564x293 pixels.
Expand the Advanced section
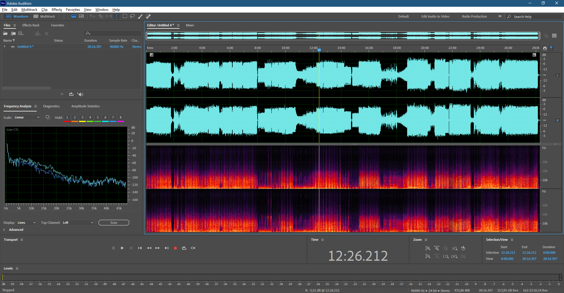click(4, 230)
